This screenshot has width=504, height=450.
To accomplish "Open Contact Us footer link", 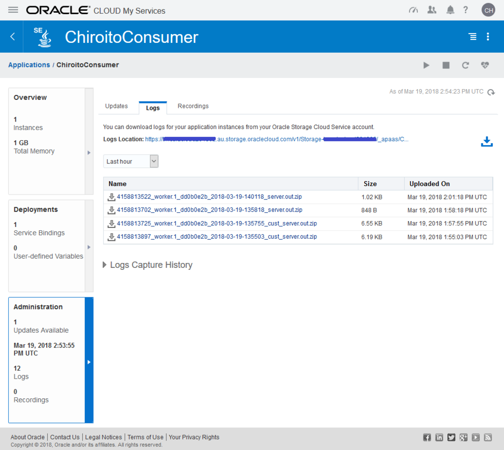I will [64, 437].
